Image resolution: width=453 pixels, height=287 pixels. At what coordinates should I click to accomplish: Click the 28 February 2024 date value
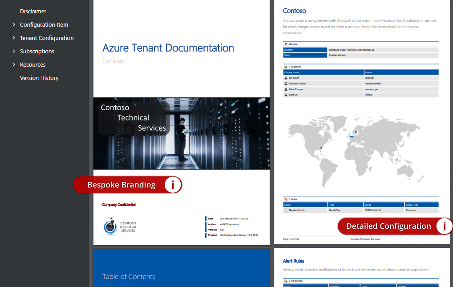[x=234, y=219]
